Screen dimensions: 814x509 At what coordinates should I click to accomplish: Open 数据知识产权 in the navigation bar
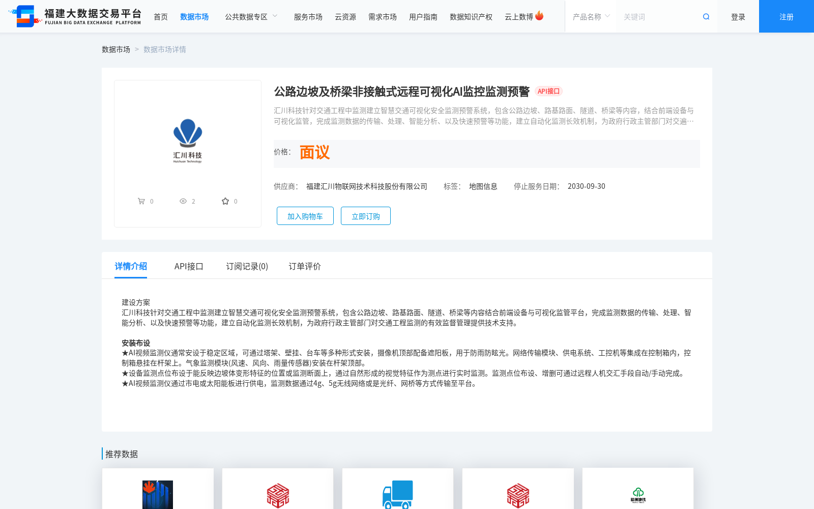(471, 17)
